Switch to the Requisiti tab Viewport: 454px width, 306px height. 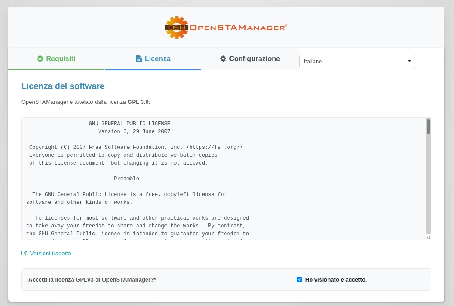pos(56,59)
